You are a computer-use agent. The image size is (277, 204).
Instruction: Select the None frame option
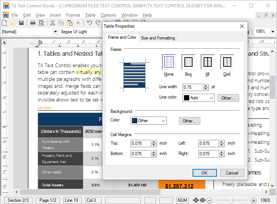click(169, 62)
